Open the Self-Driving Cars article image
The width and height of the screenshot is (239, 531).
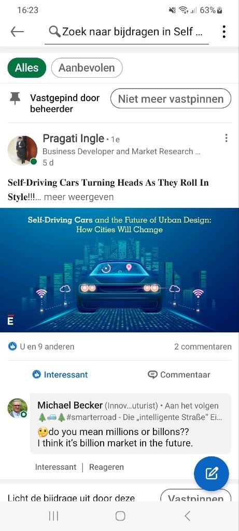[119, 270]
